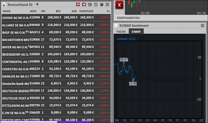208x123 pixels.
Task: Select DT.TELEKOM AG row name
Action: coord(16,106)
